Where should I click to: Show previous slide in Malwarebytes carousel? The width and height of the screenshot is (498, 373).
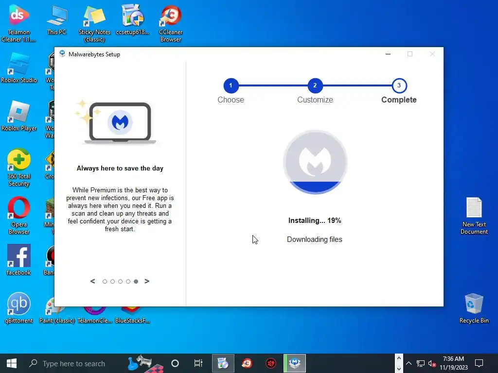coord(92,281)
